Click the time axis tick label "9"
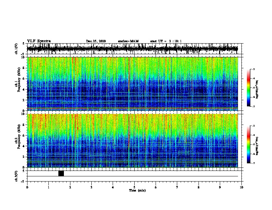This screenshot has height=210, width=272. [x=220, y=187]
